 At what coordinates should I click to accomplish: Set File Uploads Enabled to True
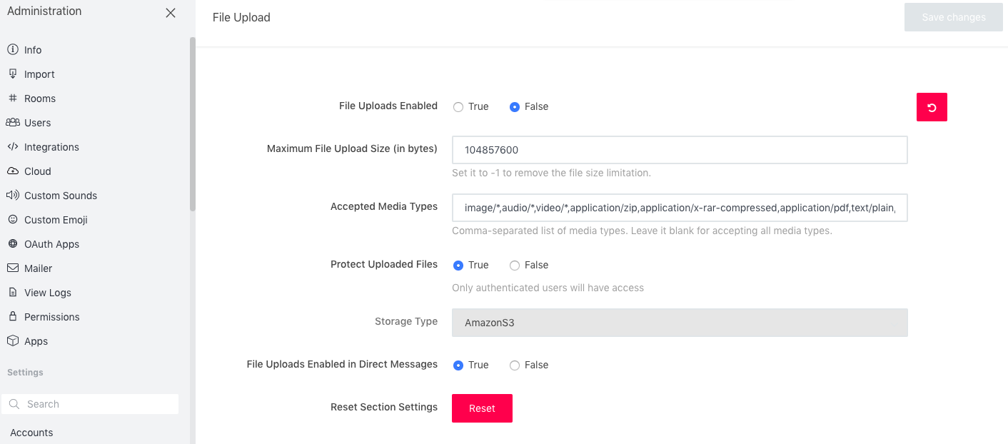pos(458,107)
